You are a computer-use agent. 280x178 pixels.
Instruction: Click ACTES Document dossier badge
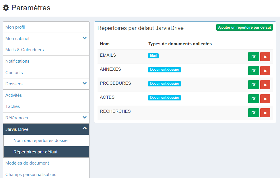(x=164, y=98)
